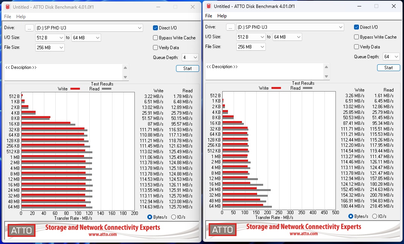Click the ATTO app icon in left window title bar
The image size is (404, 244).
pos(8,7)
